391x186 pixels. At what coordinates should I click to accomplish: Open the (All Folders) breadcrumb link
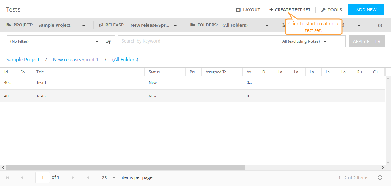pos(125,59)
